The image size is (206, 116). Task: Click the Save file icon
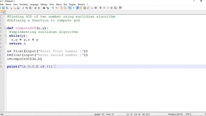click(3, 8)
